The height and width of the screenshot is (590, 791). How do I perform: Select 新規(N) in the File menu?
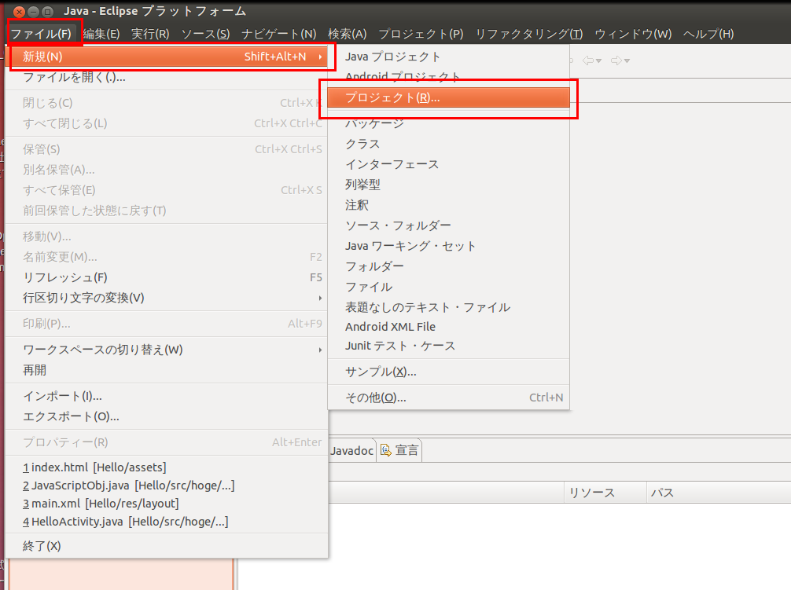(x=167, y=57)
